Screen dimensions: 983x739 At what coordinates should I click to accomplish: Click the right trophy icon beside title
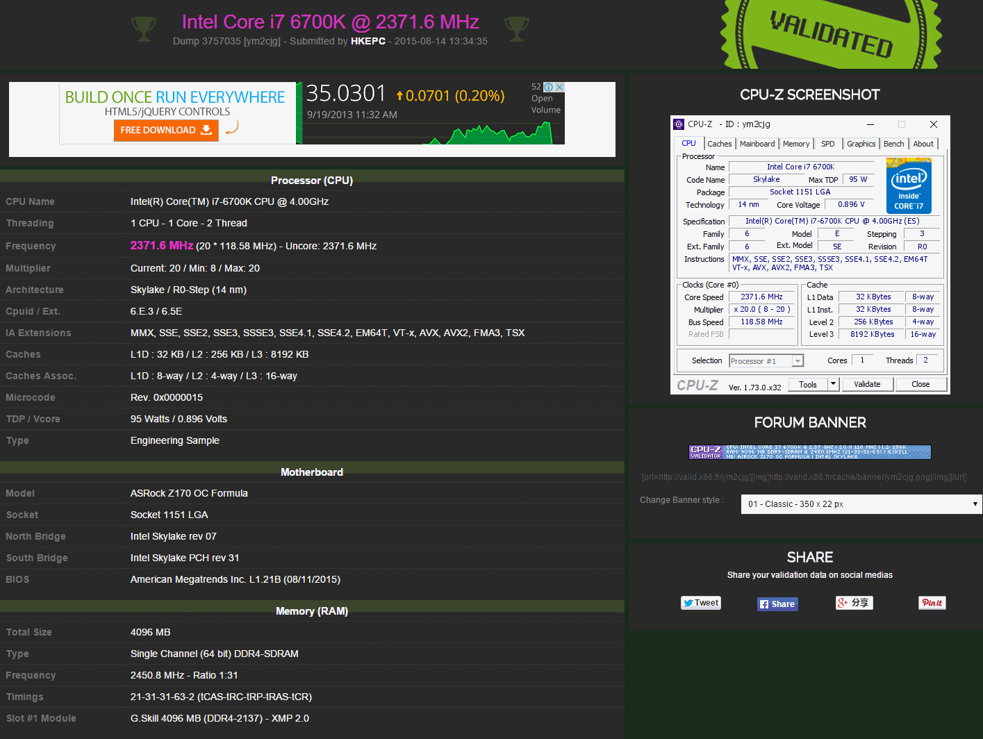517,28
